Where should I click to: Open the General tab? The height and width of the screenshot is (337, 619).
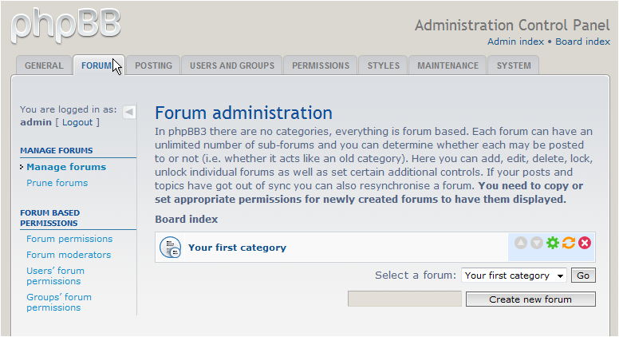(44, 65)
